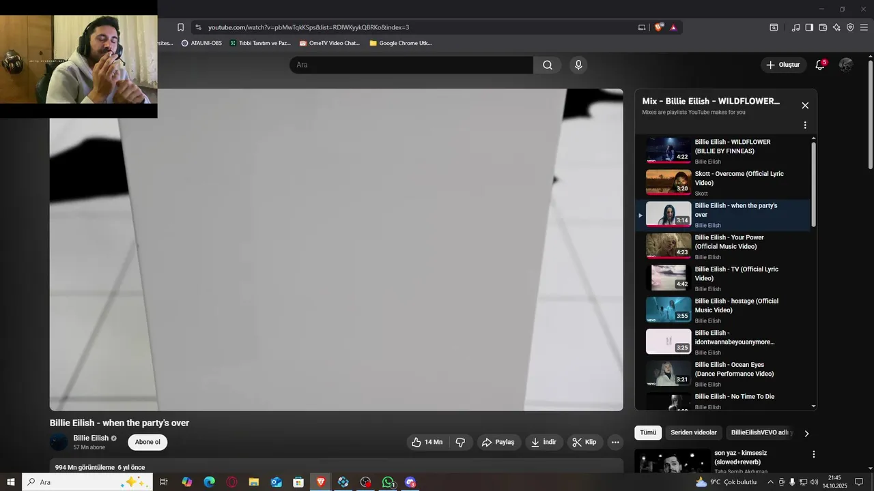
Task: Click Abone ol subscribe button
Action: click(147, 442)
